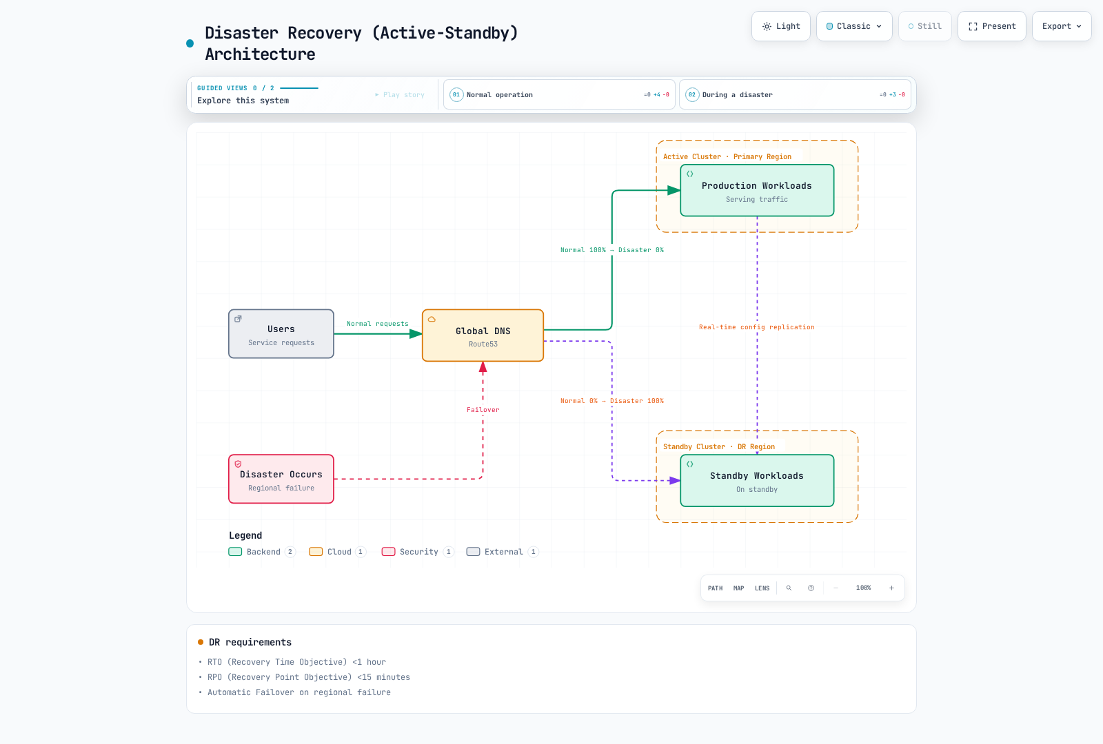This screenshot has width=1103, height=744.
Task: Click the diagram title text
Action: (361, 43)
